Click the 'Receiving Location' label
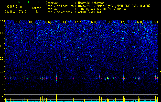161x102 pixels. (x=60, y=6)
